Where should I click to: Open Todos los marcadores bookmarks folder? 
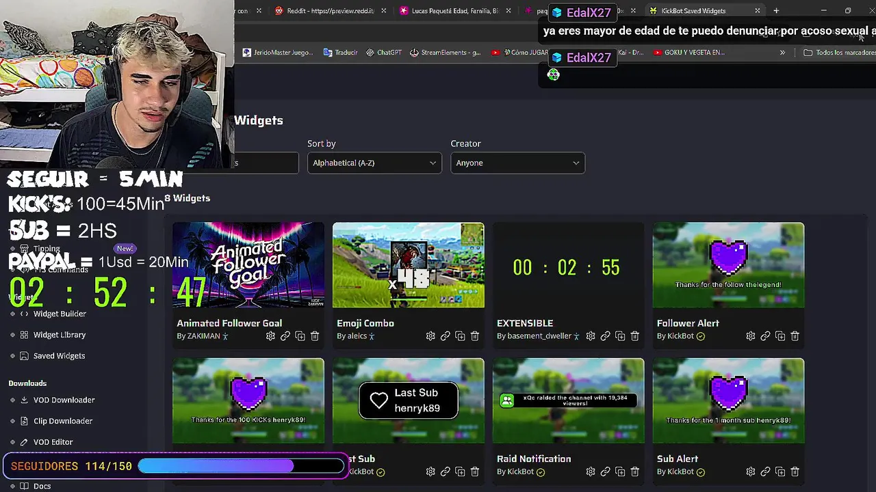tap(839, 53)
